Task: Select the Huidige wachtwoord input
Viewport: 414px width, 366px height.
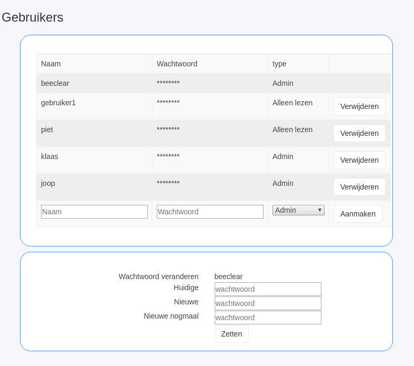Action: click(268, 289)
